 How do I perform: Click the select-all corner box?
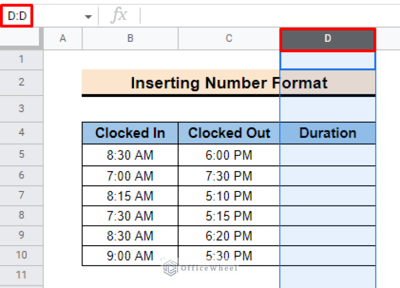(20, 38)
